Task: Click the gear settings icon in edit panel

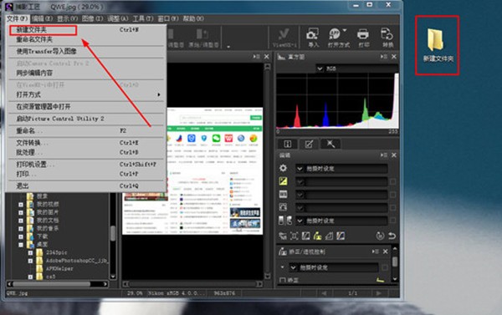Action: [x=283, y=168]
